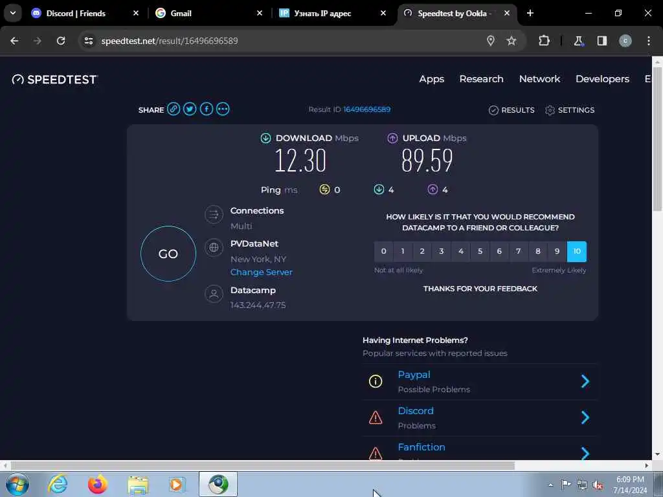View site information icon in address bar

(x=88, y=41)
